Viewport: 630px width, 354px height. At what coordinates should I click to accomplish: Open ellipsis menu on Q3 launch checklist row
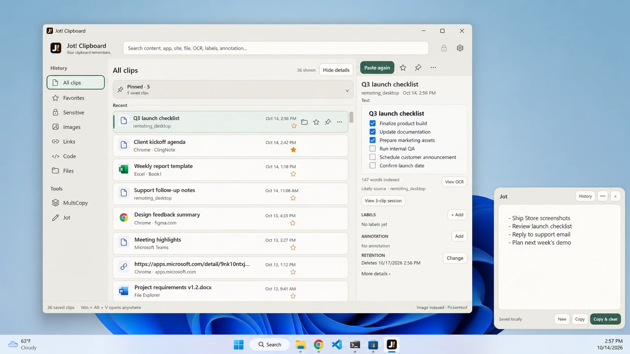click(339, 122)
